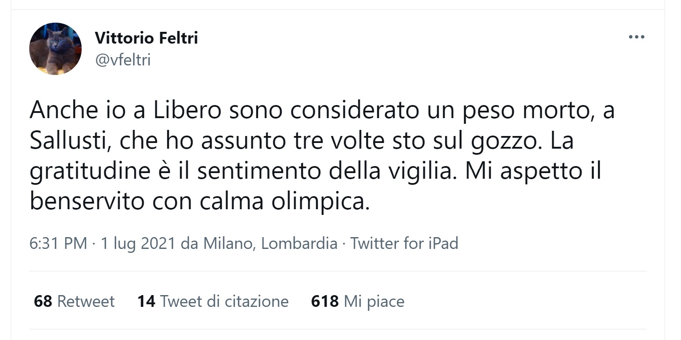Open the 6:31 PM timestamp link
This screenshot has height=340, width=681.
point(58,243)
